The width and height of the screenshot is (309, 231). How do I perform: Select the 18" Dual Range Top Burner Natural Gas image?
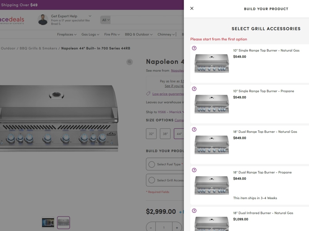[212, 144]
